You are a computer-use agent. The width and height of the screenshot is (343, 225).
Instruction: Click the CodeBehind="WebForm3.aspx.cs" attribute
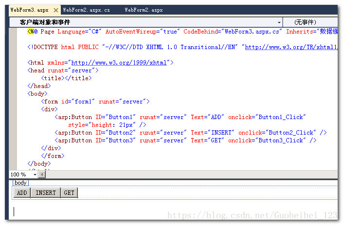[x=233, y=32]
